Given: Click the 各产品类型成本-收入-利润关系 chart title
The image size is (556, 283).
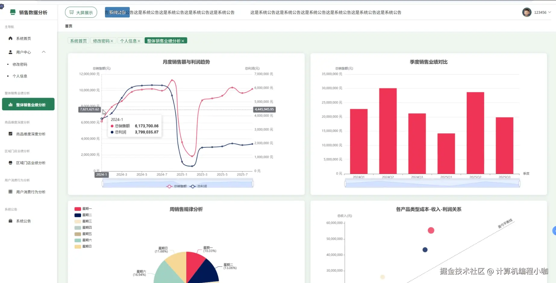Looking at the screenshot, I should [x=429, y=209].
